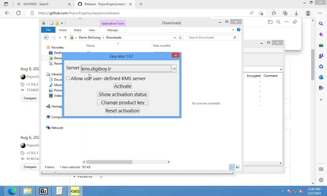Click the Properties icon in quick access toolbar
The height and width of the screenshot is (196, 327).
pos(52,23)
